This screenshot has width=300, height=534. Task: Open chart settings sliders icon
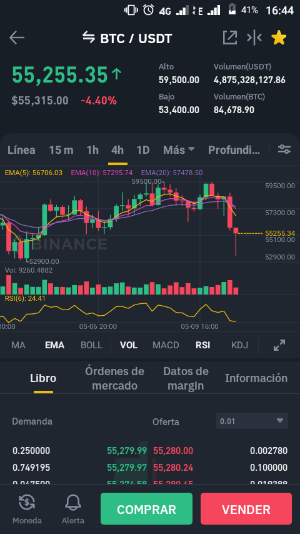284,149
